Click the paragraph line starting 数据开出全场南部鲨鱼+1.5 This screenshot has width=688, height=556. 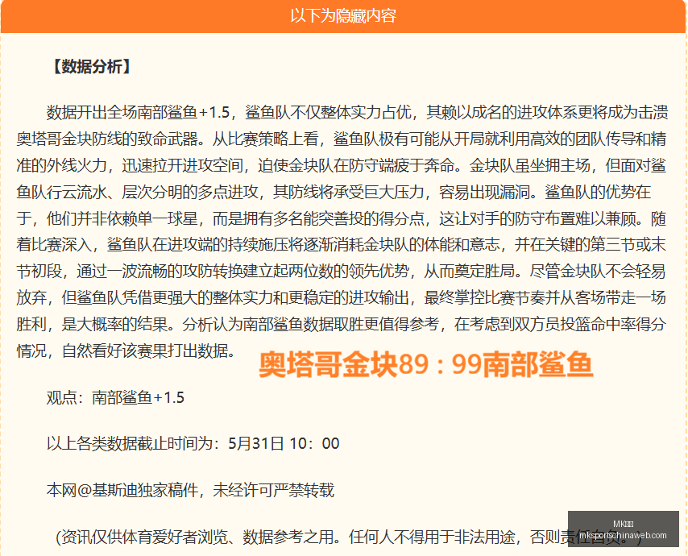tap(357, 113)
